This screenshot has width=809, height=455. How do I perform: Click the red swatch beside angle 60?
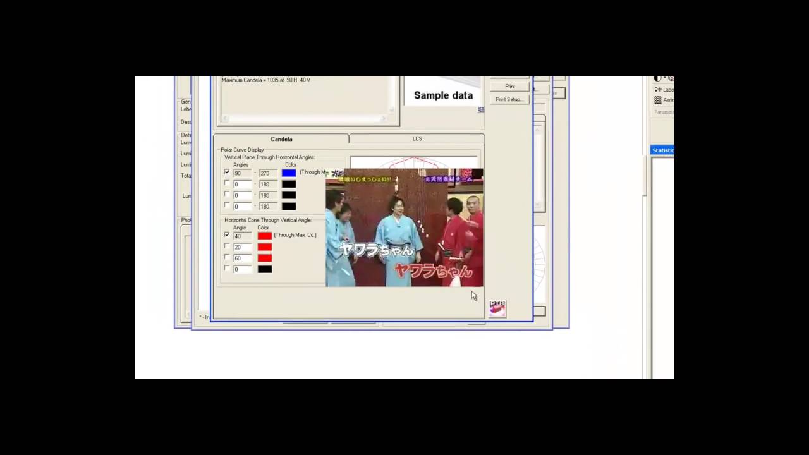click(265, 258)
